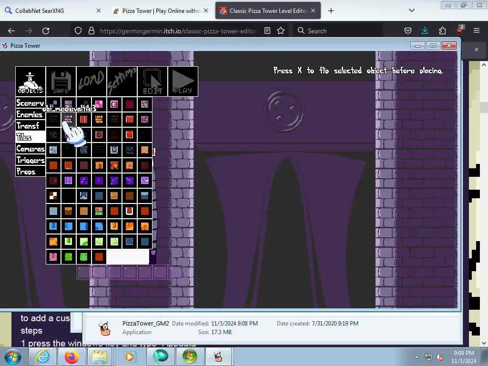
Task: Switch to the Pizza Tower taskbar button
Action: [218, 356]
